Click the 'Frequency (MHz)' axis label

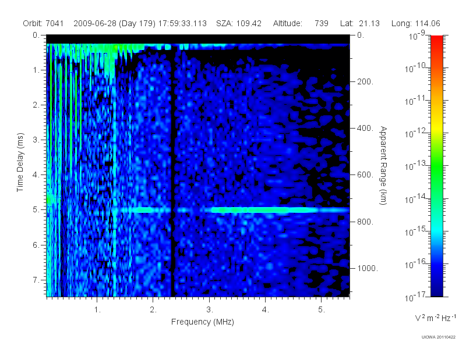pos(202,322)
